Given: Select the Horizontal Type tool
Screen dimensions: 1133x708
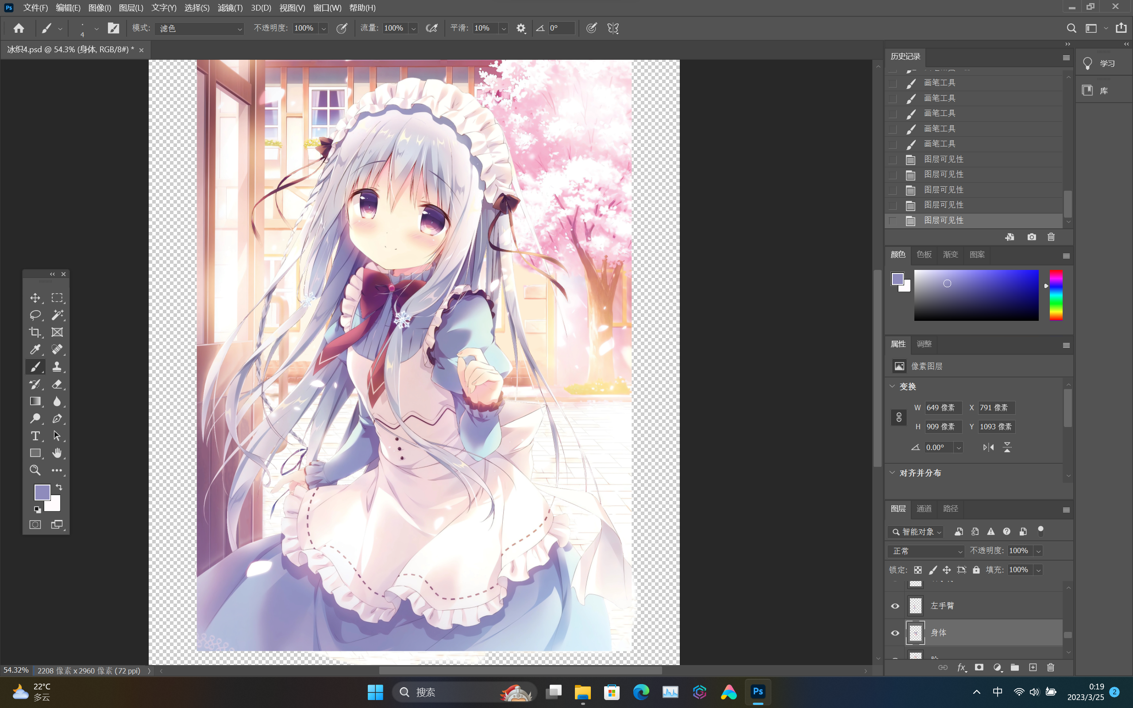Looking at the screenshot, I should click(35, 436).
